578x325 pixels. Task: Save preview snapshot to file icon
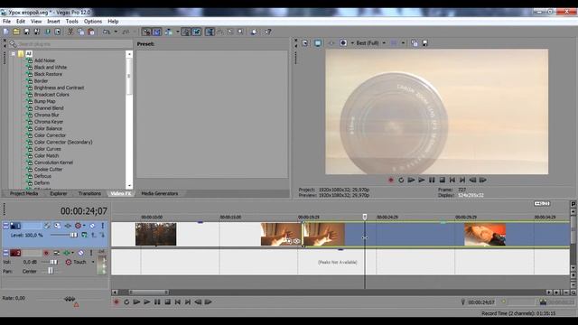[424, 43]
